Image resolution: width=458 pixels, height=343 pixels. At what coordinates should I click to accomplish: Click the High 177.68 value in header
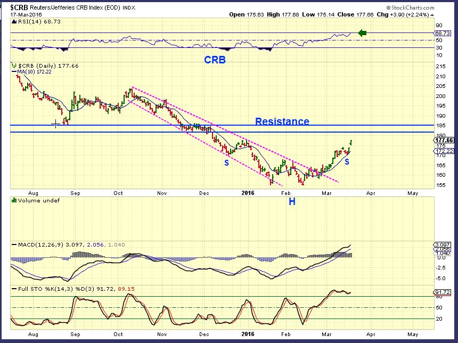(283, 14)
